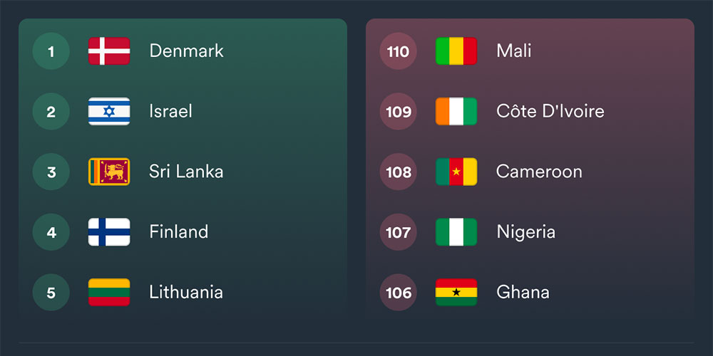Click the rank 1 circle badge
Screen dimensions: 713x356
51,51
